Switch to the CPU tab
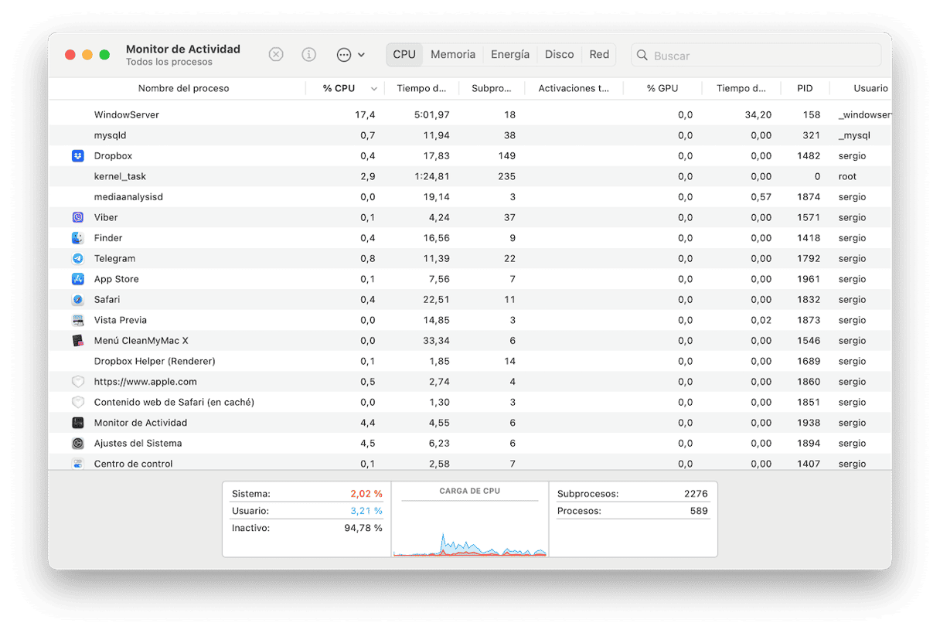940x633 pixels. [404, 55]
